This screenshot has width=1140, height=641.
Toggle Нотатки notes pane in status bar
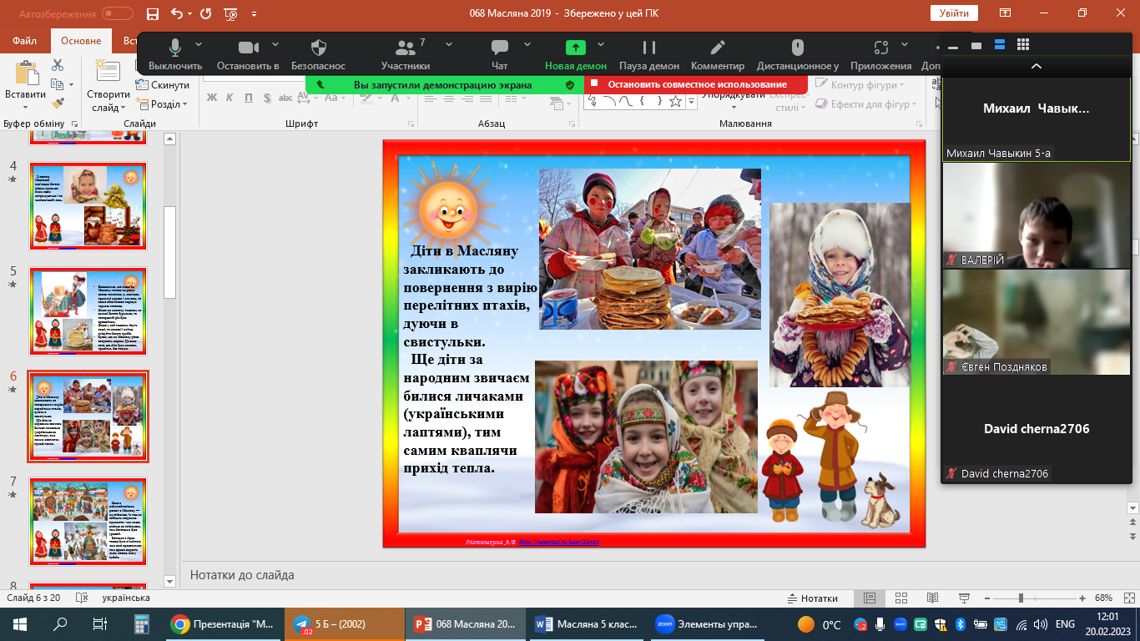pos(813,598)
